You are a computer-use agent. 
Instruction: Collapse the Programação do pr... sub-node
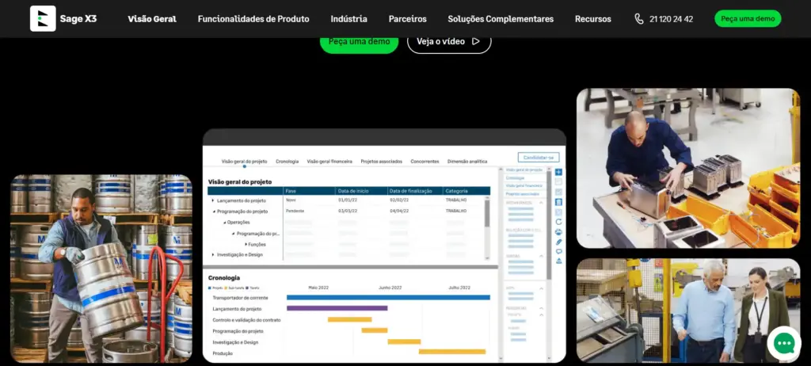point(234,234)
